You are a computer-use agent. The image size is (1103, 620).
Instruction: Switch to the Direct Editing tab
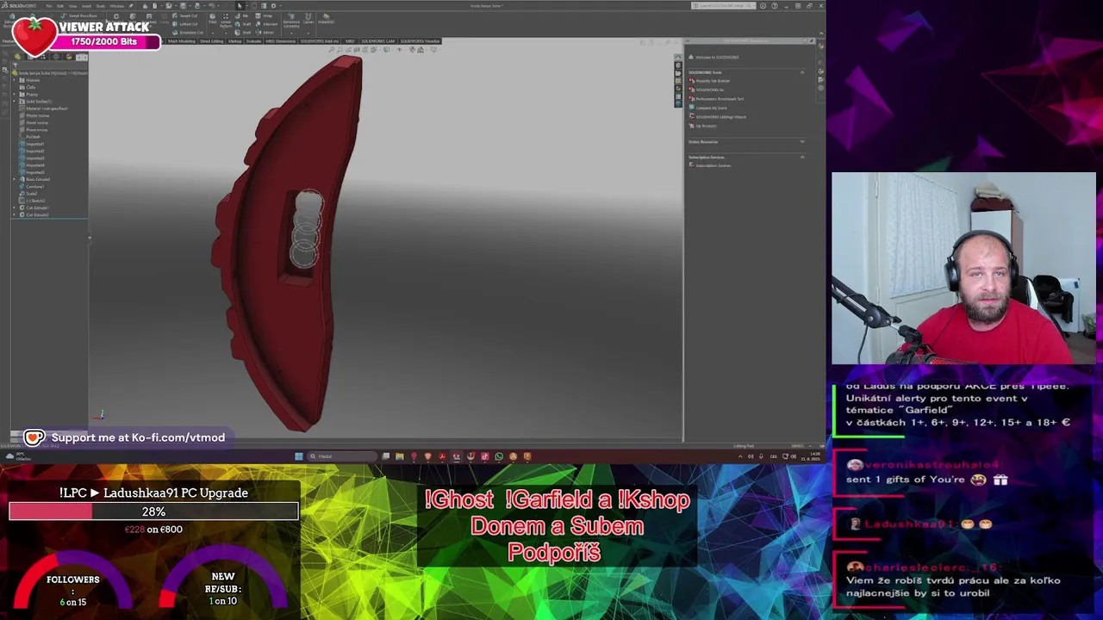pyautogui.click(x=211, y=40)
